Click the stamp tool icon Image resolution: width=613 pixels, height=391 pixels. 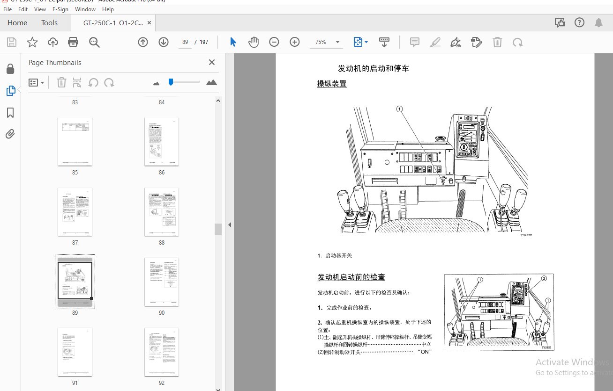(477, 42)
